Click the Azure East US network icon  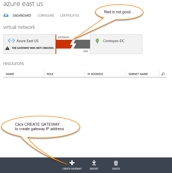(11, 41)
